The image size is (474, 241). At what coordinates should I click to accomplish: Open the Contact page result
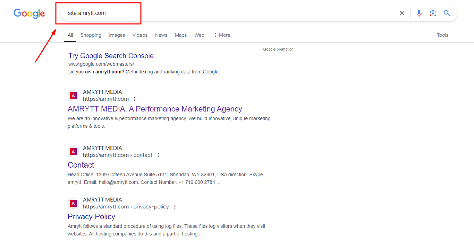point(81,165)
